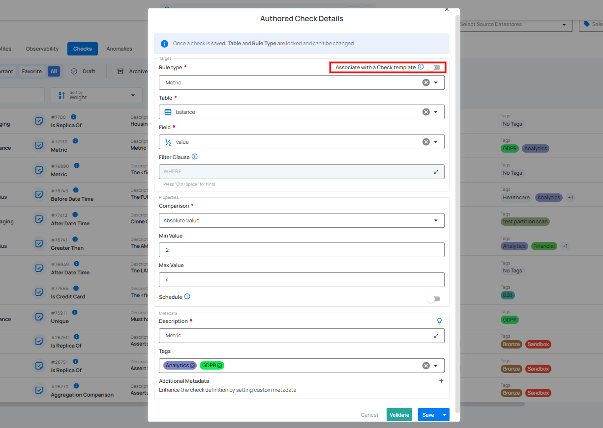Viewport: 603px width, 428px height.
Task: Click the Healthcare tag in background list
Action: pos(516,197)
